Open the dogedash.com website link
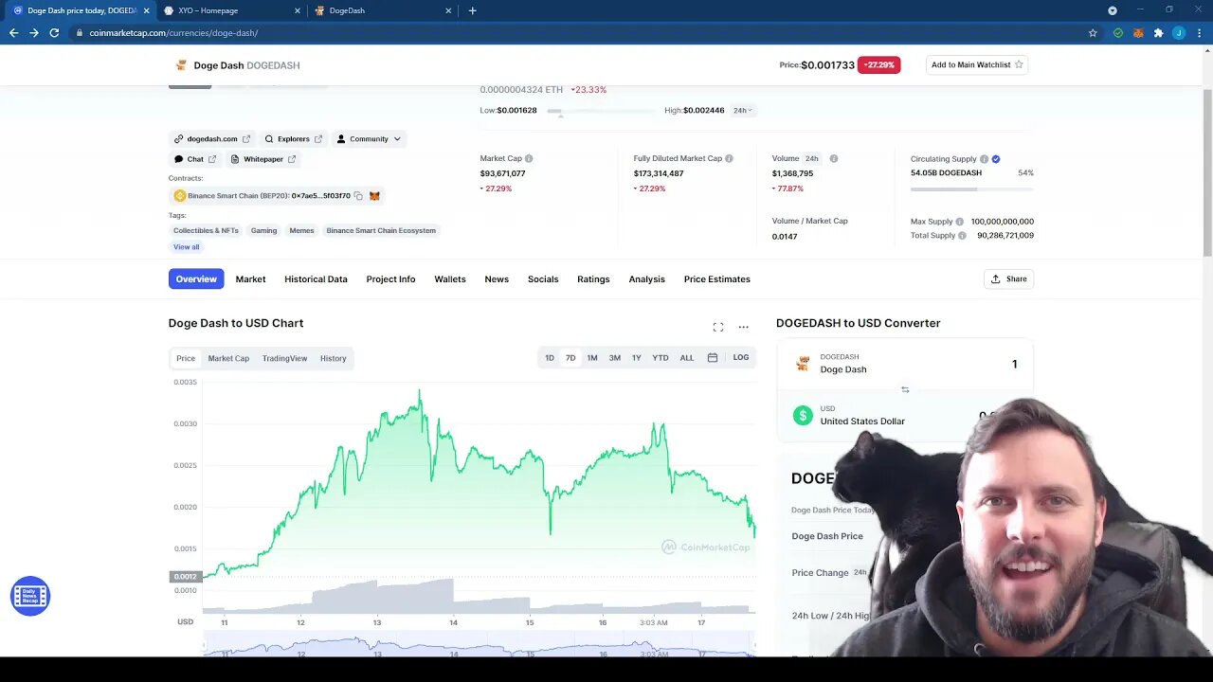This screenshot has height=682, width=1213. click(212, 139)
